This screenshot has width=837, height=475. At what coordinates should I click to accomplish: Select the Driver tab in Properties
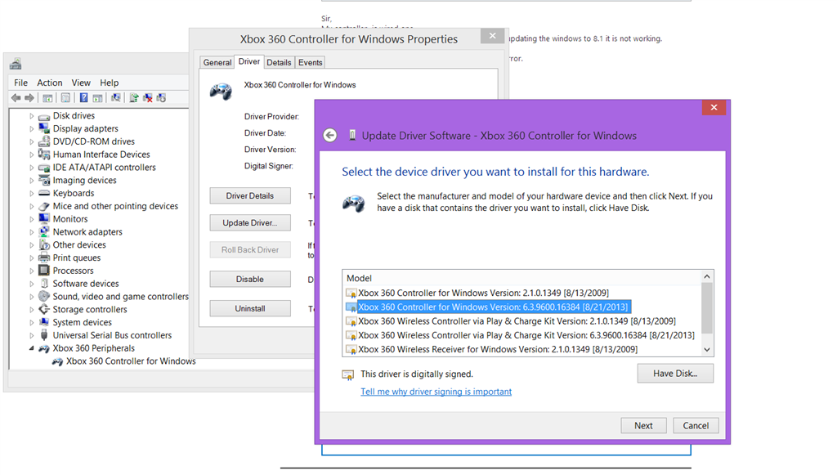point(249,61)
